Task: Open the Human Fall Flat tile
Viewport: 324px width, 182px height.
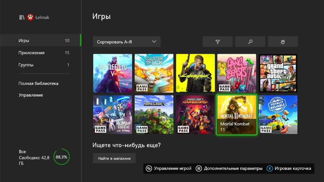Action: 113,115
